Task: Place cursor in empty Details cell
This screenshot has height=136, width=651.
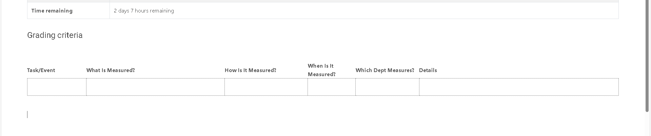Action: click(x=519, y=87)
